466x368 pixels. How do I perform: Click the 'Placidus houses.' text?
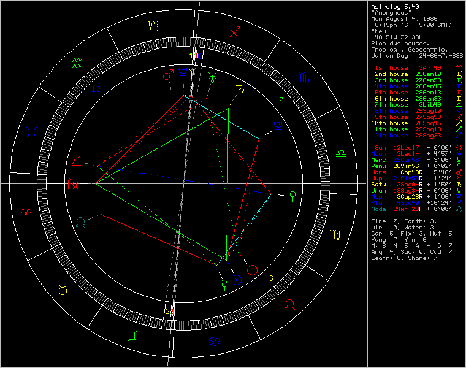pyautogui.click(x=400, y=44)
